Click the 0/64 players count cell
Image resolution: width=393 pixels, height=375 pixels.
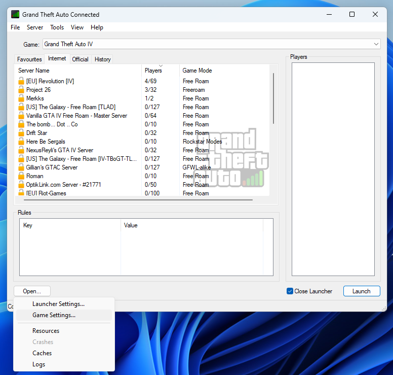[x=150, y=116]
